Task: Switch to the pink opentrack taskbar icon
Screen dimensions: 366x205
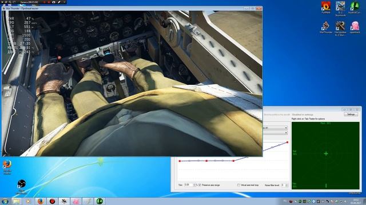Action: (x=76, y=201)
